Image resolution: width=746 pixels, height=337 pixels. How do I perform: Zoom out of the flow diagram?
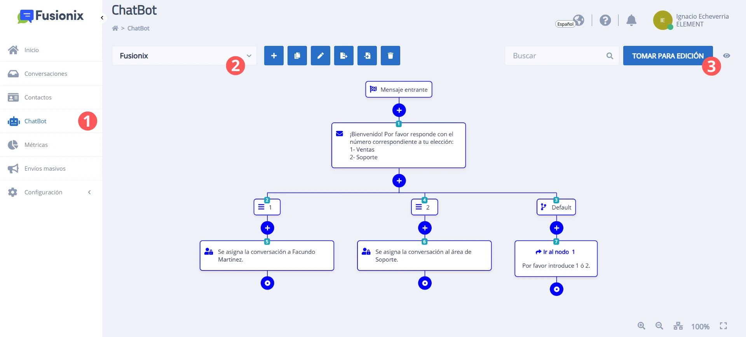pyautogui.click(x=659, y=326)
